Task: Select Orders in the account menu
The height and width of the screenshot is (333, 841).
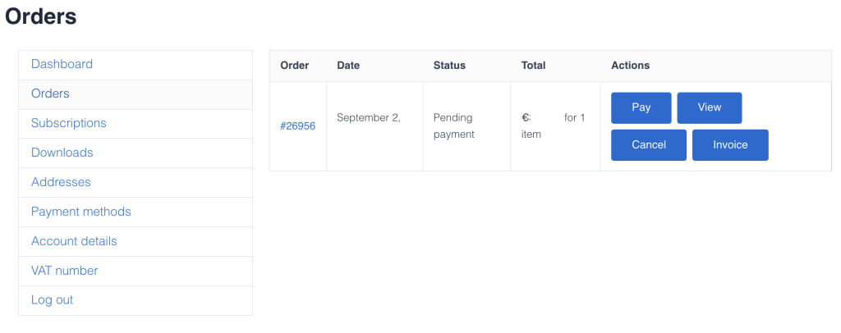Action: click(x=50, y=94)
